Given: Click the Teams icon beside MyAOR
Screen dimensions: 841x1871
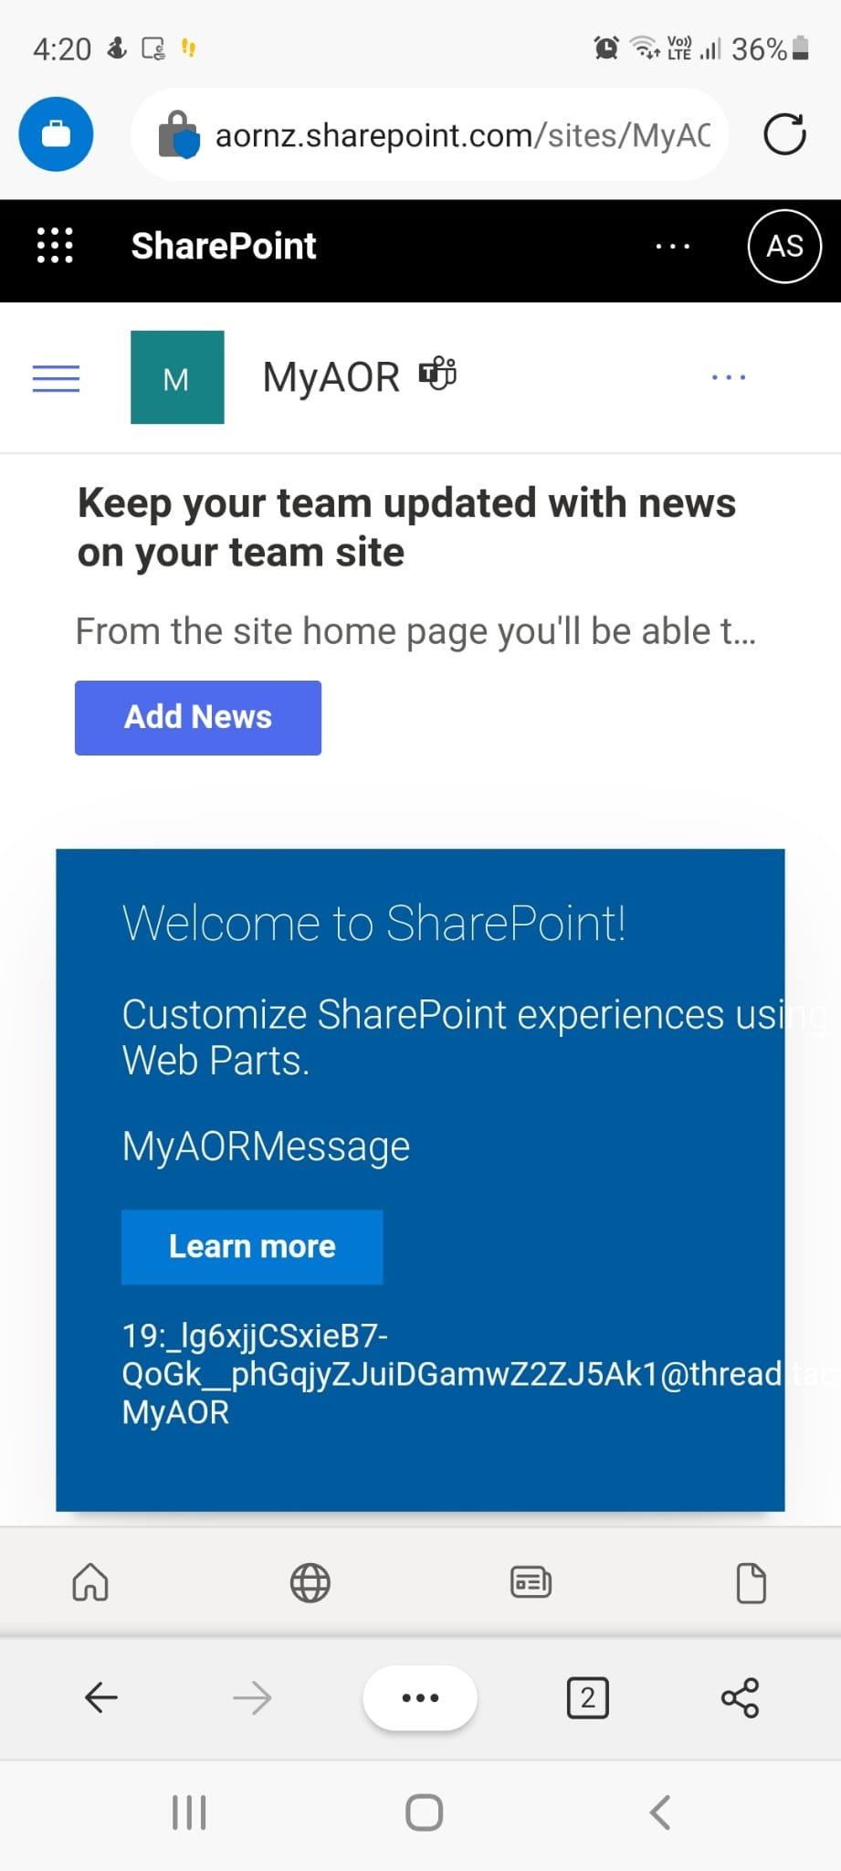Looking at the screenshot, I should (x=437, y=375).
